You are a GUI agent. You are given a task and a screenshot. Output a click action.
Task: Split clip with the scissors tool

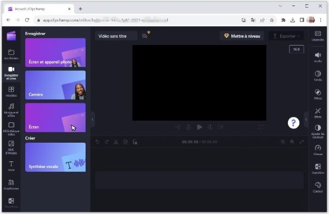[116, 142]
